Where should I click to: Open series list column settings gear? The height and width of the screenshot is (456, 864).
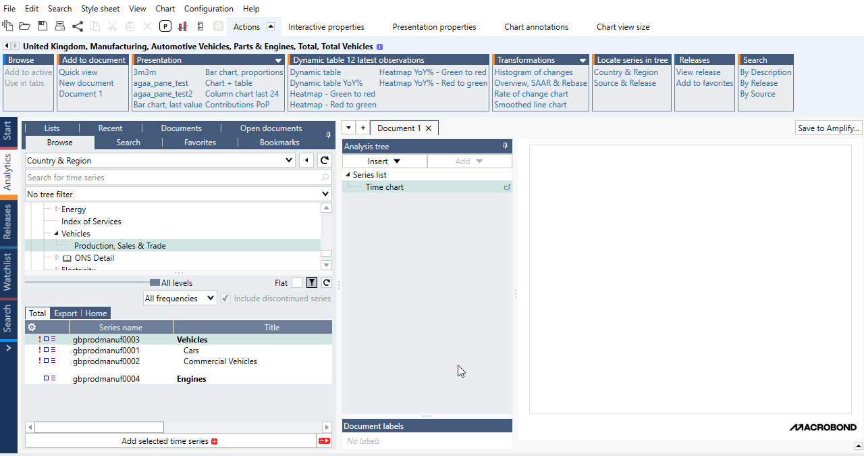coord(31,327)
